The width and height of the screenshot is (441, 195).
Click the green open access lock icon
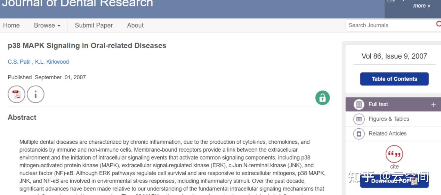(322, 98)
